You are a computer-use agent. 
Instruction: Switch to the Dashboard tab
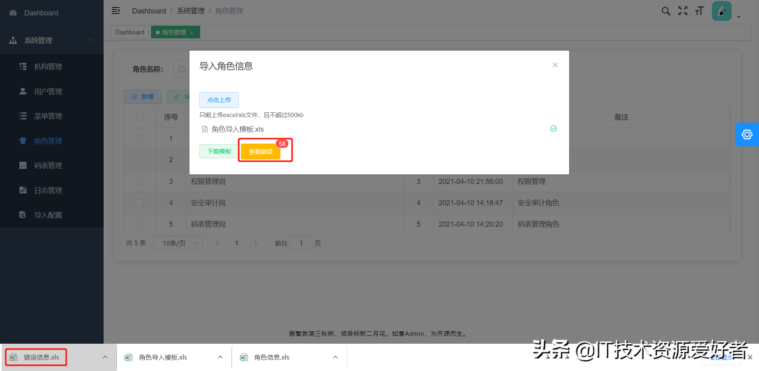[129, 32]
